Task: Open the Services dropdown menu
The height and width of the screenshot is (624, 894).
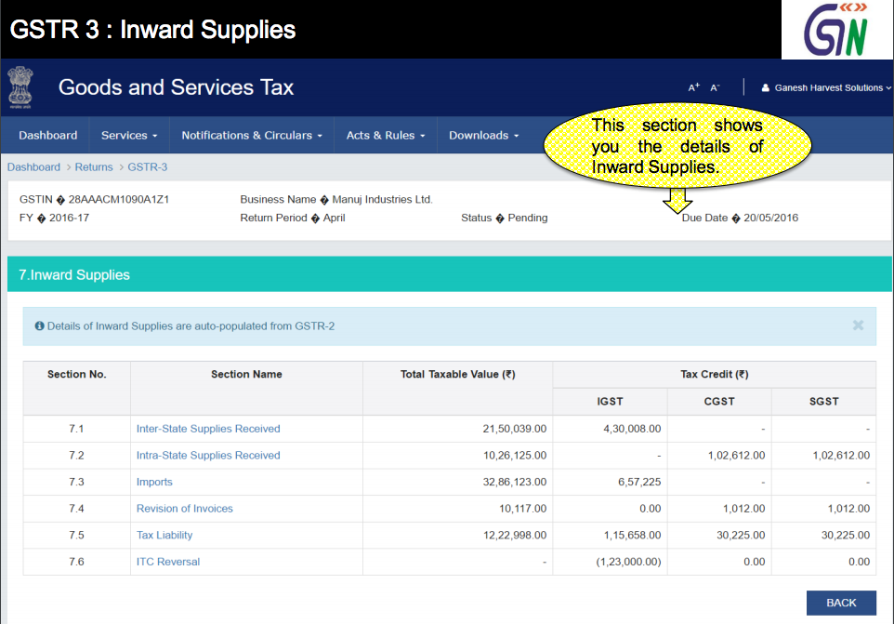Action: (x=128, y=135)
